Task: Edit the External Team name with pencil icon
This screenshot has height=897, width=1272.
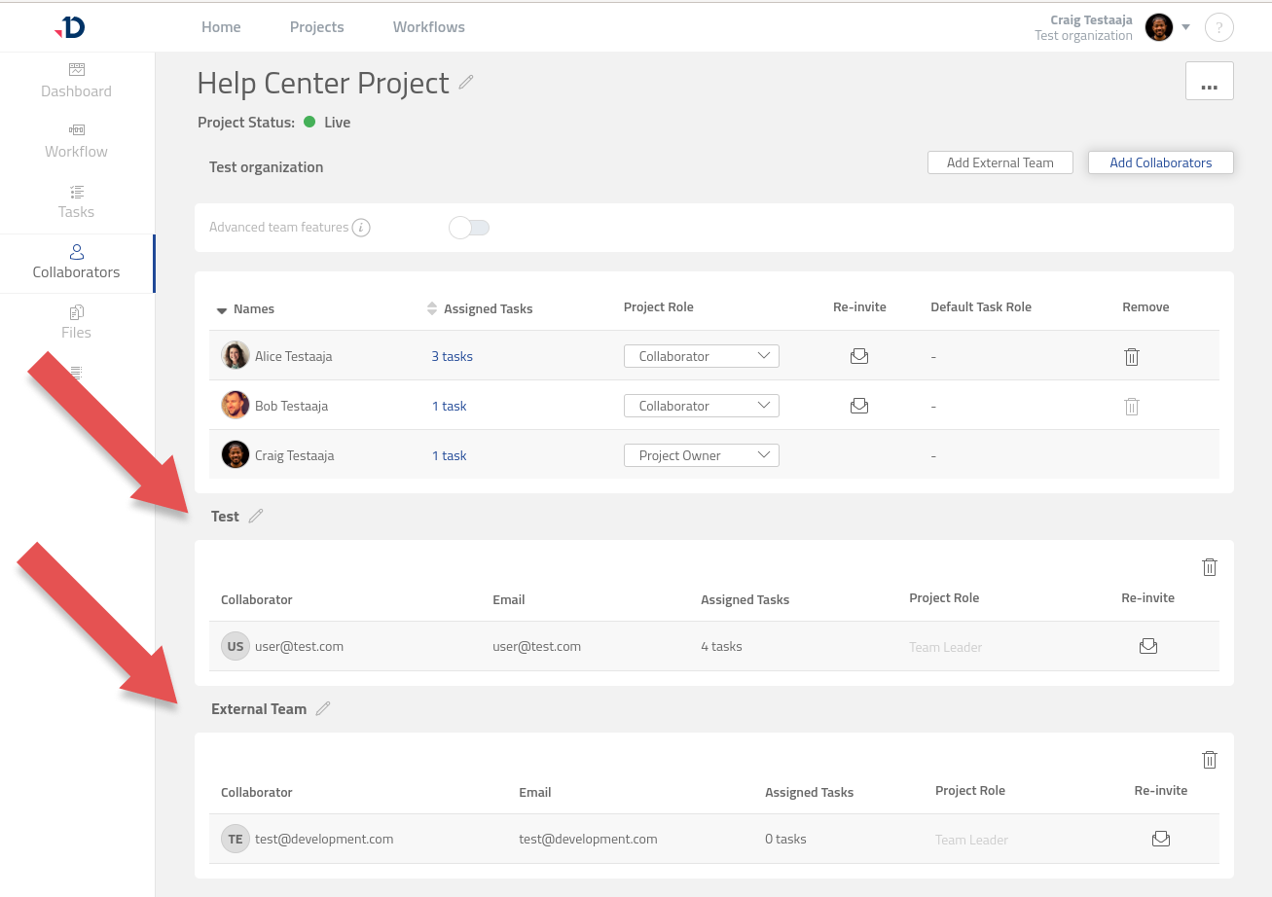Action: point(323,709)
